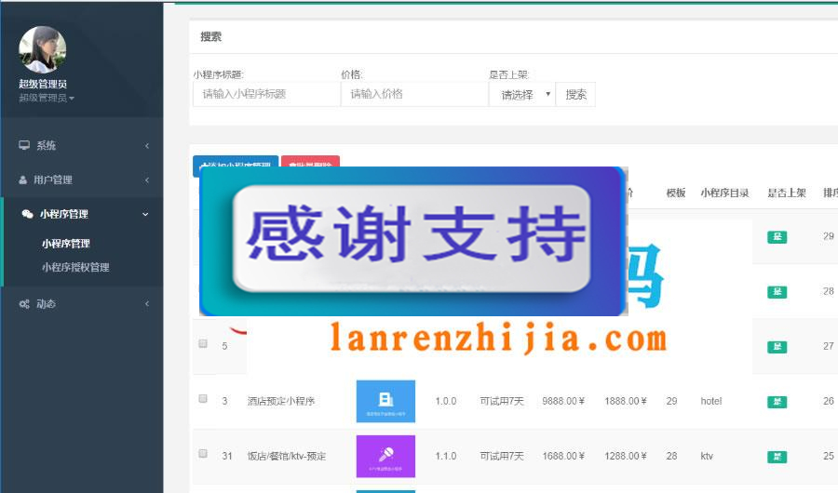Toggle 是否上架 green badge for row 29
This screenshot has width=838, height=493.
click(x=777, y=236)
